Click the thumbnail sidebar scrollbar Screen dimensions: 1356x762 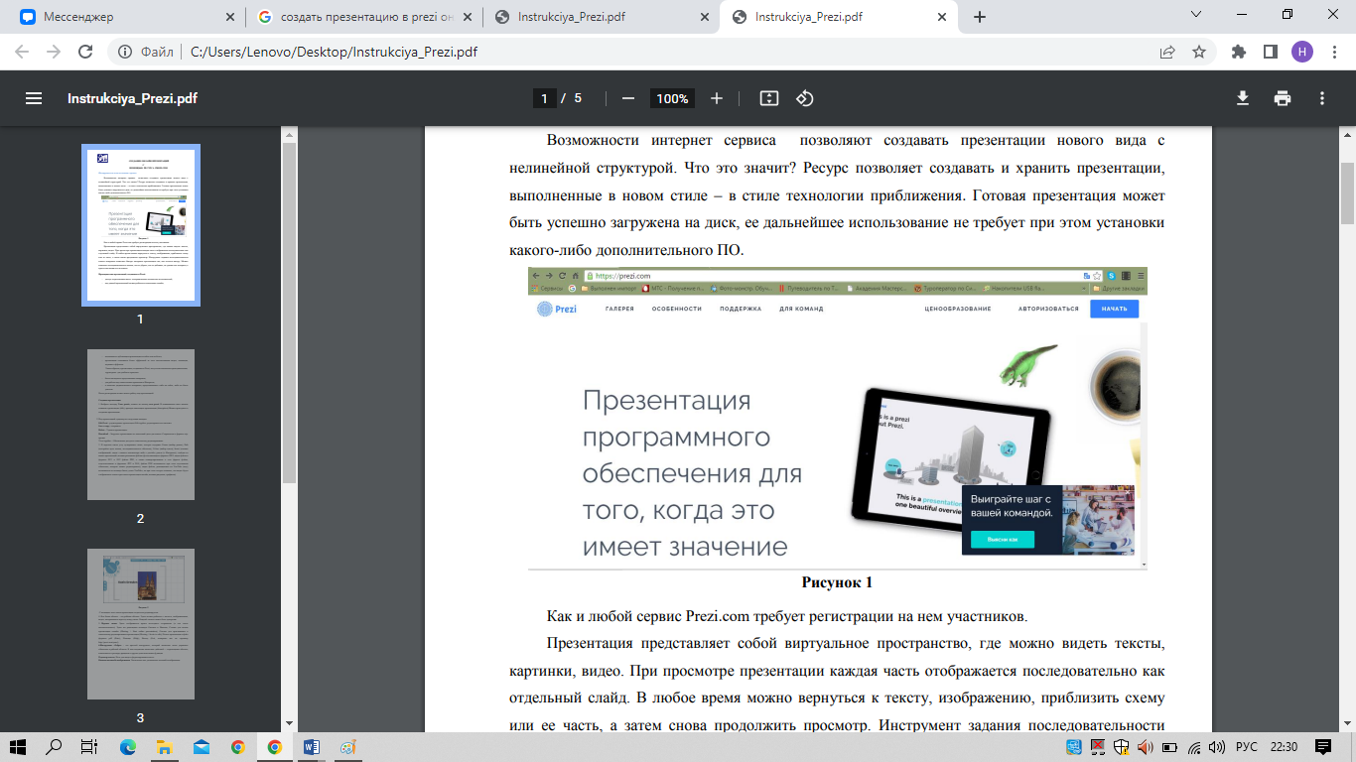pyautogui.click(x=289, y=313)
